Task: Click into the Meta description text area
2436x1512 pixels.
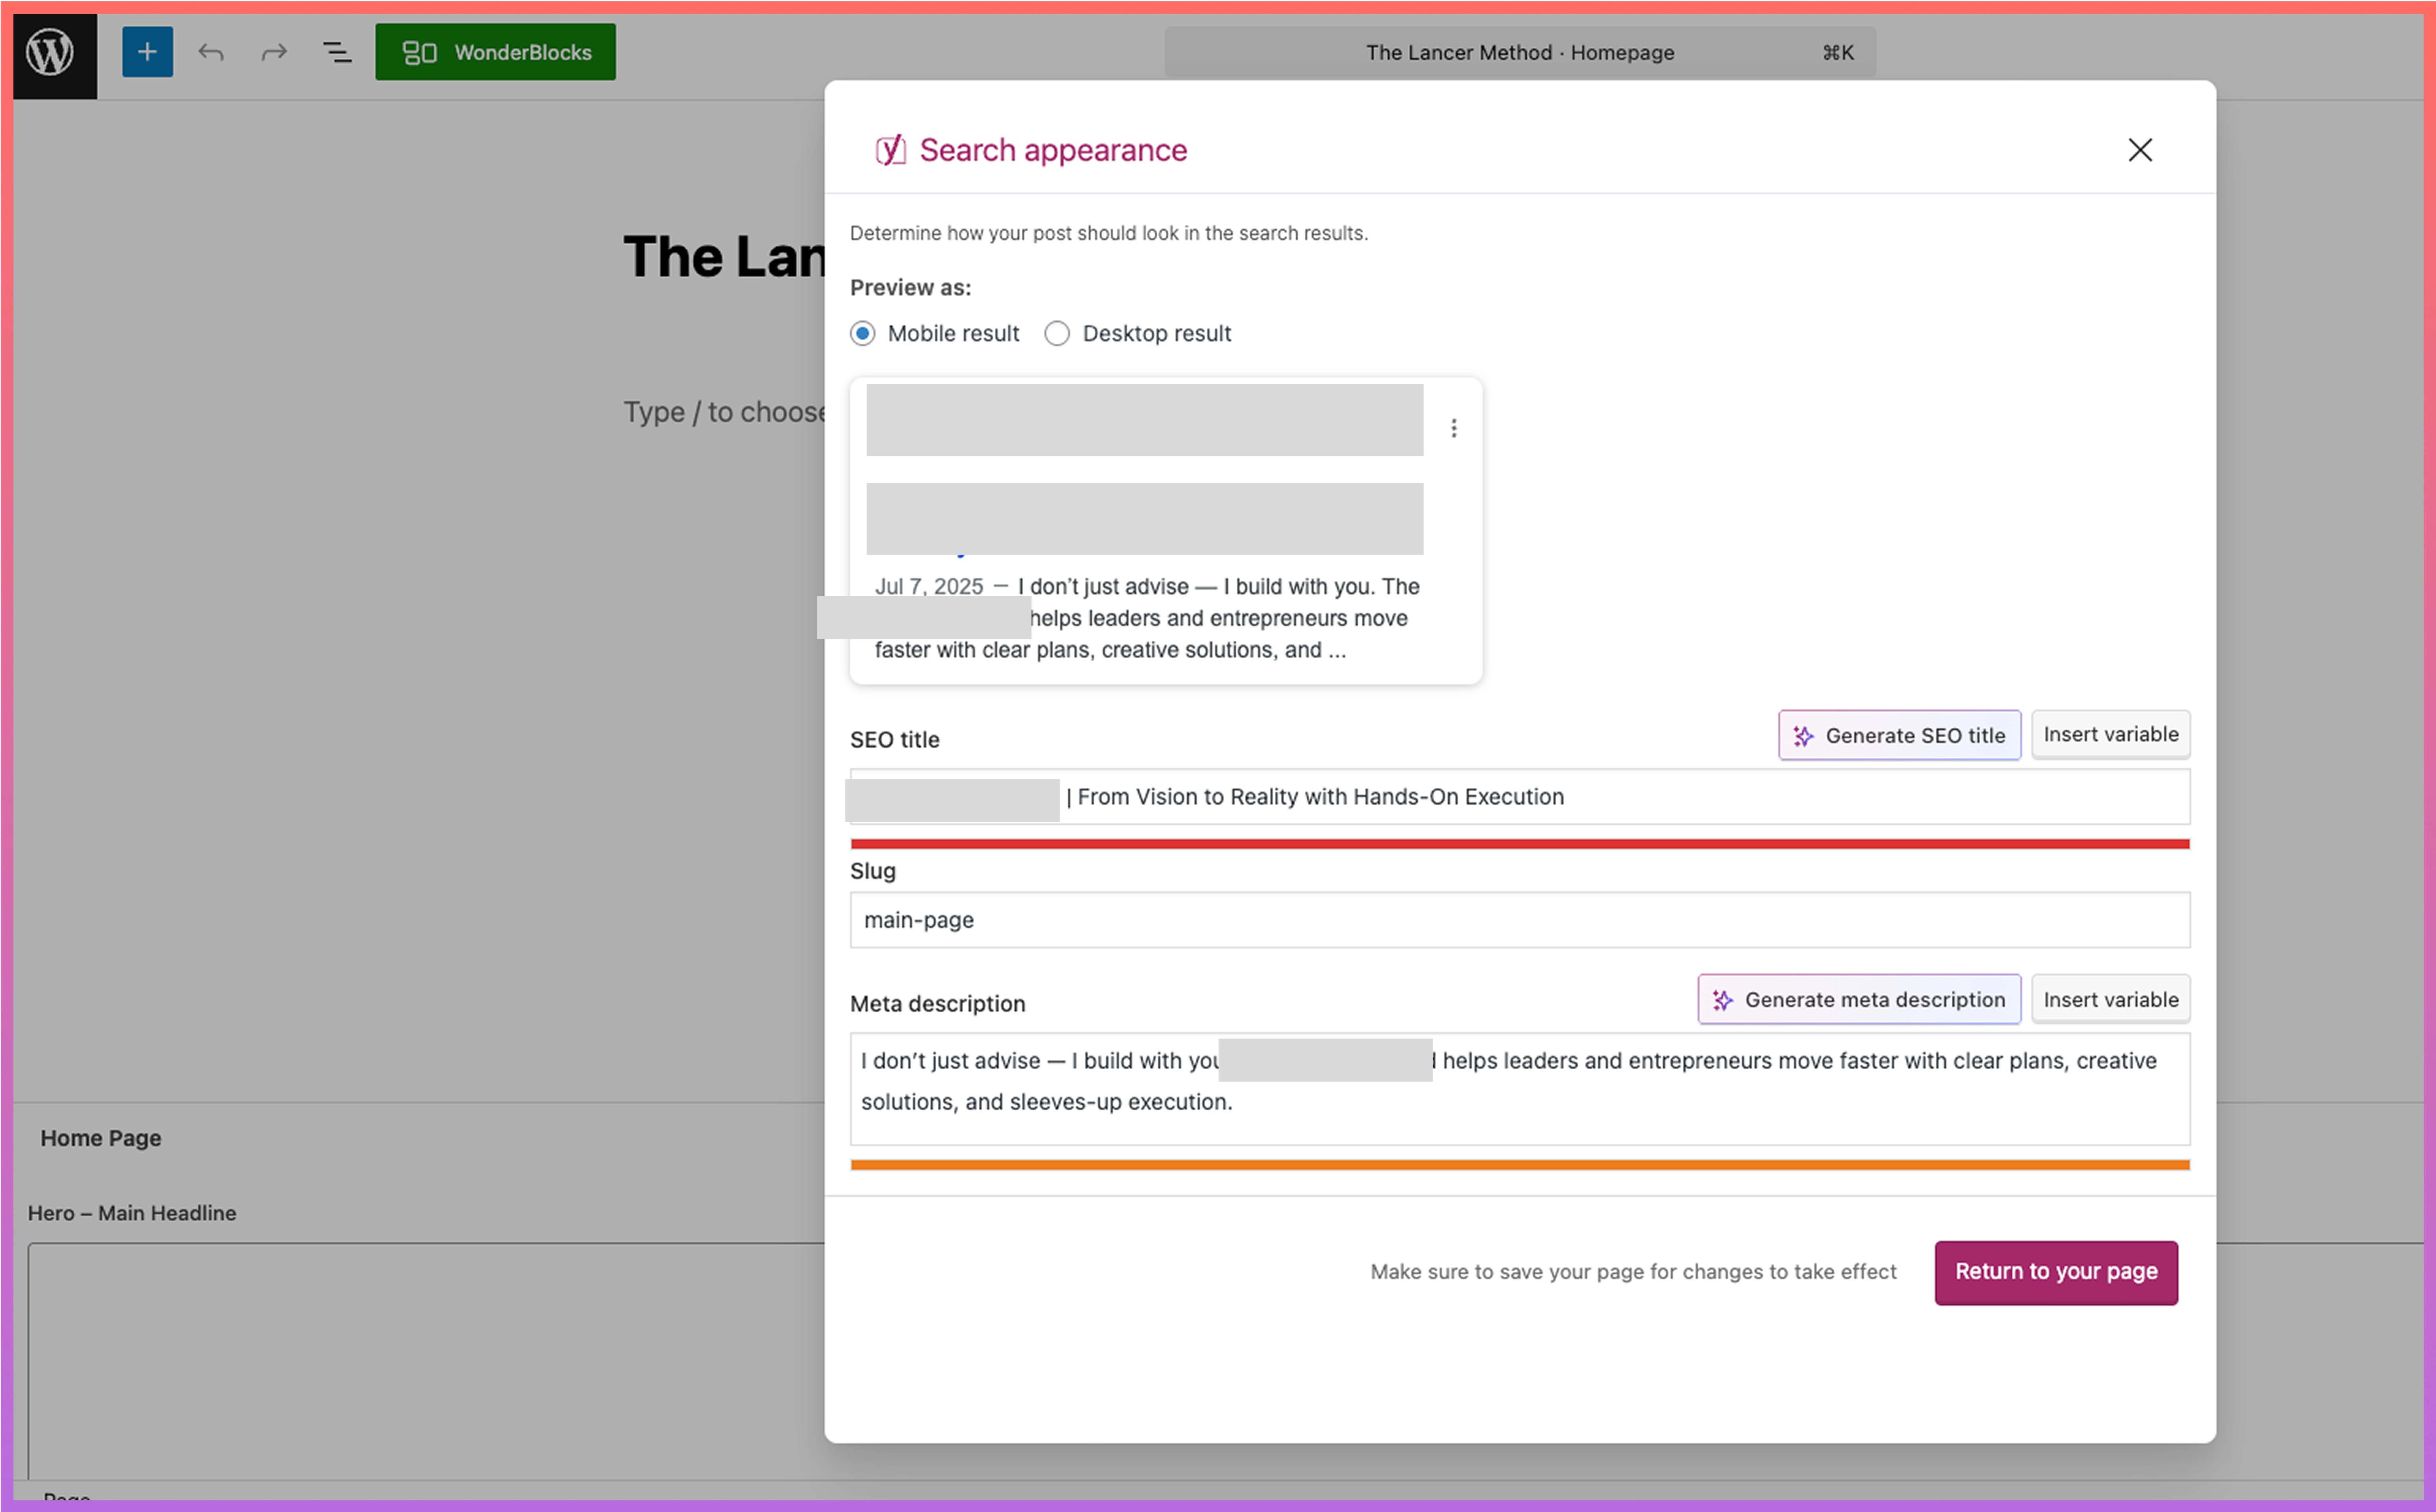Action: pos(1519,1089)
